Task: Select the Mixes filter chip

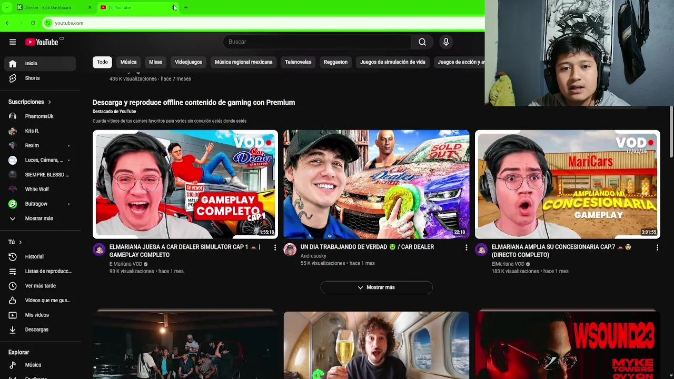Action: coord(156,62)
